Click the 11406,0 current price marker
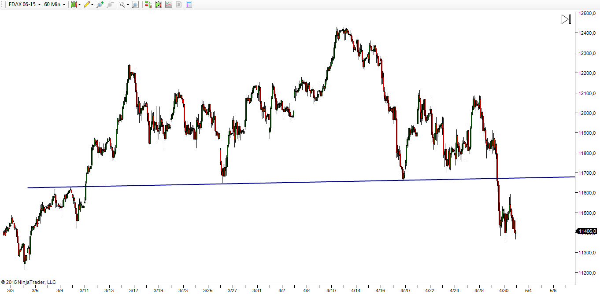This screenshot has width=600, height=294. tap(587, 231)
